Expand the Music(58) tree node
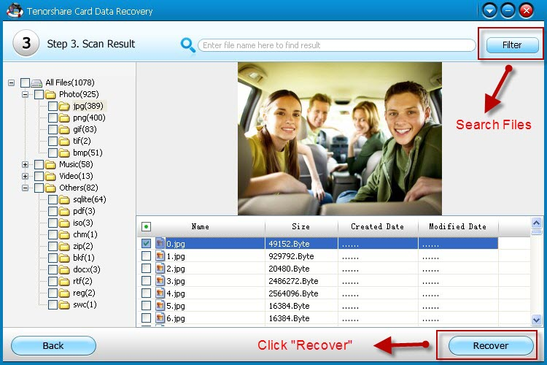This screenshot has width=547, height=365. pos(26,165)
